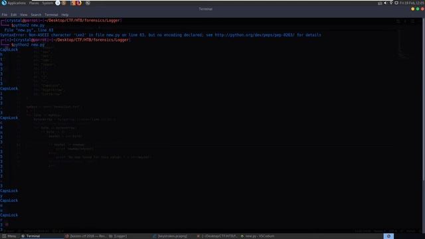425x239 pixels.
Task: Click the SyntaxError Non-ASCII character message
Action: tap(161, 35)
